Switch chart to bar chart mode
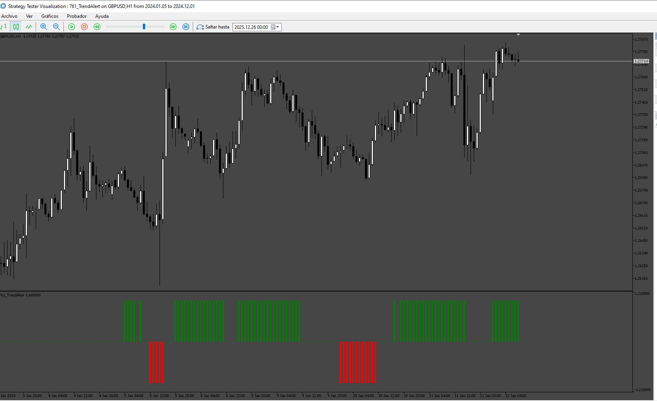Screen dimensions: 657x401 pyautogui.click(x=4, y=27)
